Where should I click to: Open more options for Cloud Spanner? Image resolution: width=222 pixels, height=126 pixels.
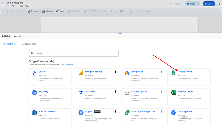208,112
